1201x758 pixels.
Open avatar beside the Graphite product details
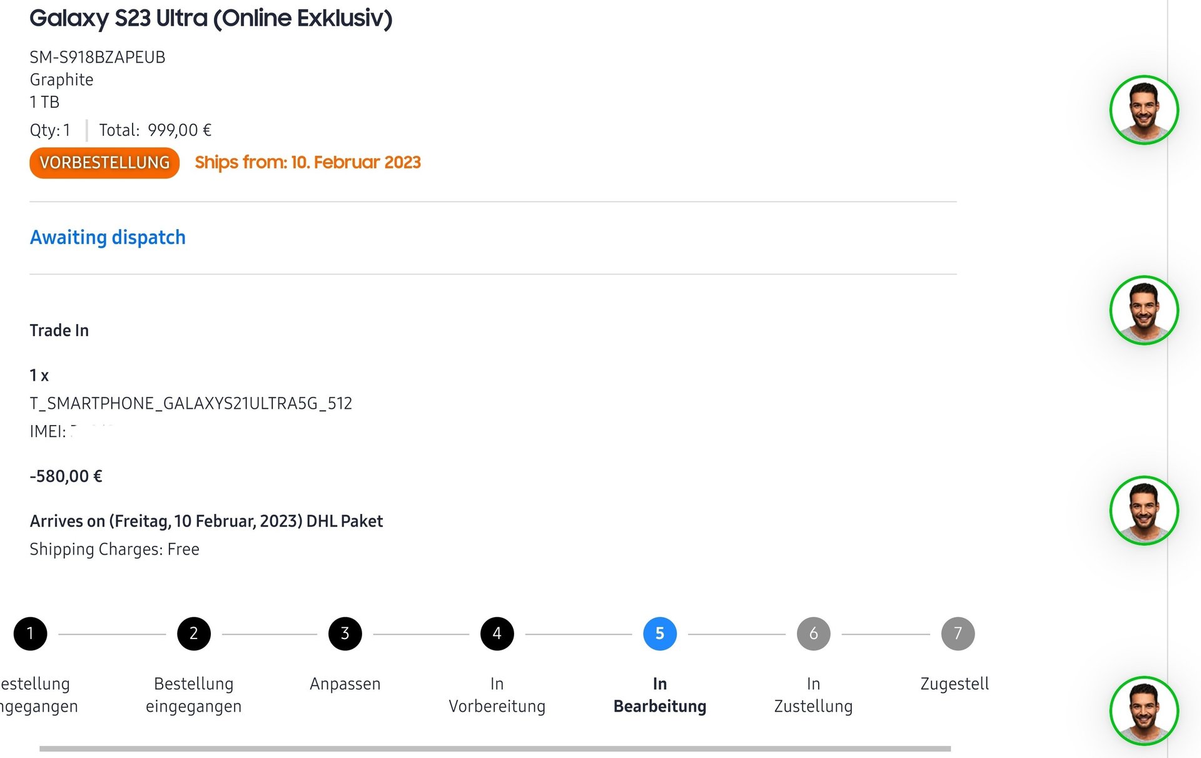tap(1144, 110)
